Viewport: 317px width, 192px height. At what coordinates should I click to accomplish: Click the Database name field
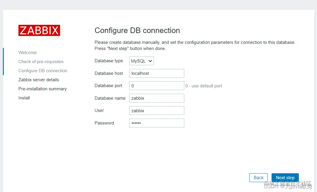[x=157, y=98]
